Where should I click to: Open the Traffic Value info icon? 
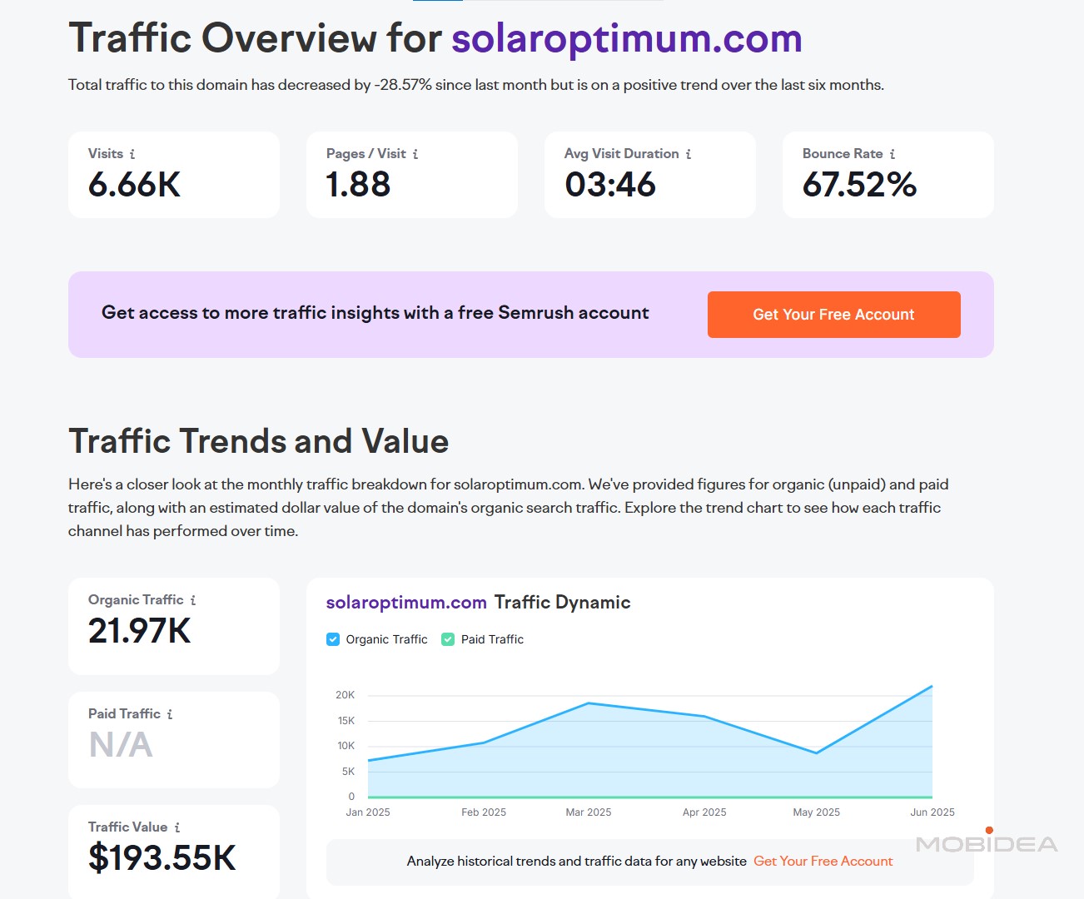pyautogui.click(x=177, y=827)
